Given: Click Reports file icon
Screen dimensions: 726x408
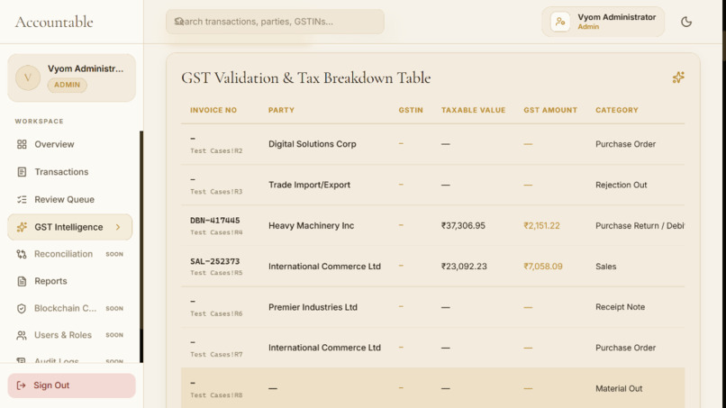Looking at the screenshot, I should click(22, 281).
